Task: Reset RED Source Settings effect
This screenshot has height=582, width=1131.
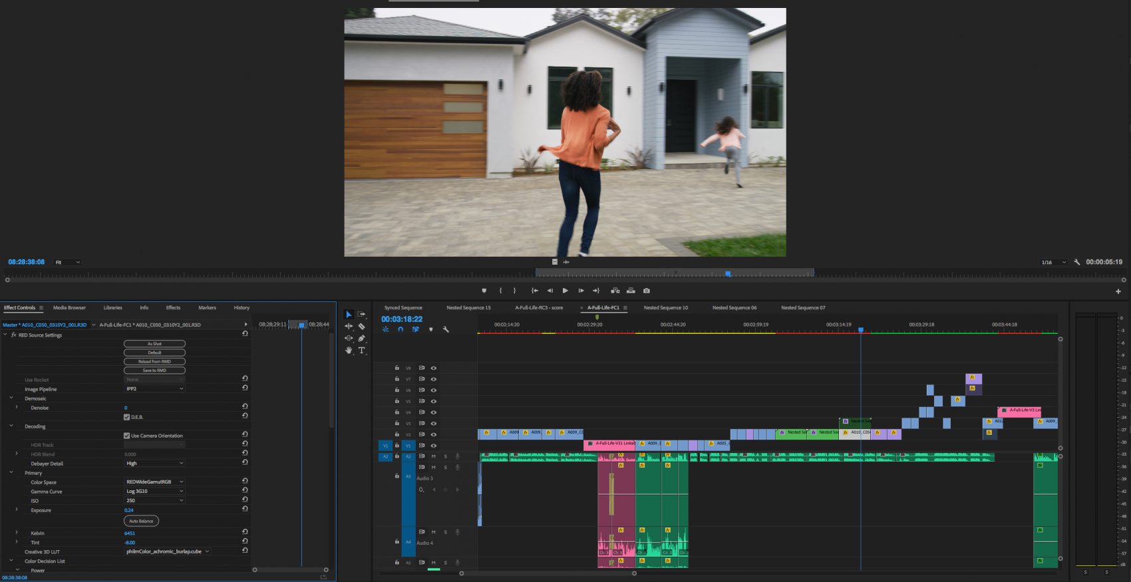Action: tap(245, 335)
